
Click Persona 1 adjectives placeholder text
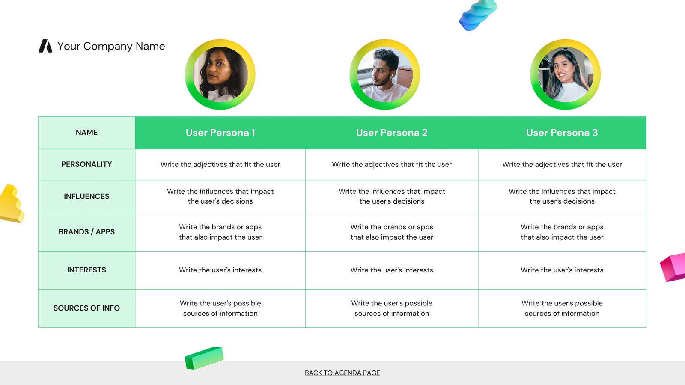[220, 164]
